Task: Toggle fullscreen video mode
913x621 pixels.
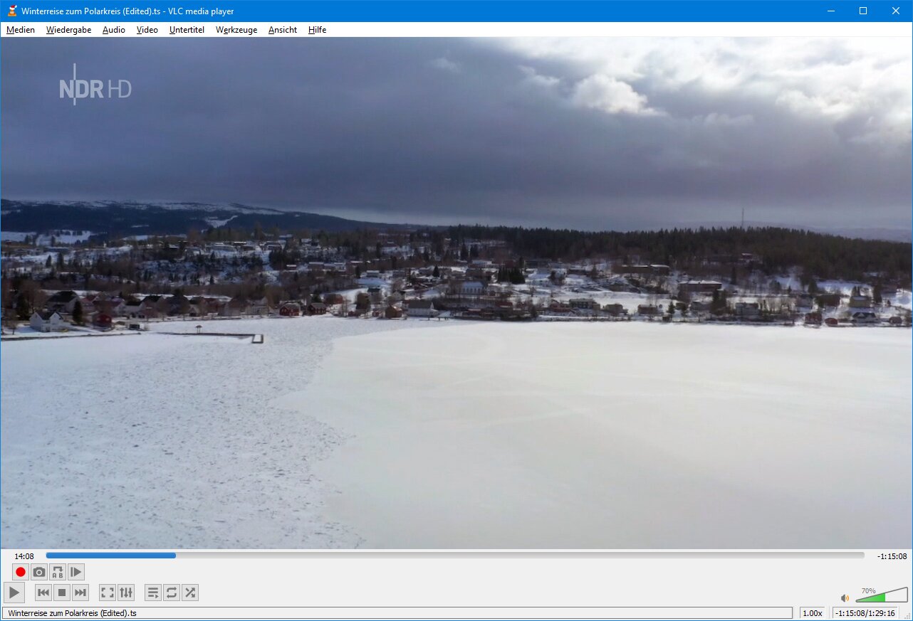Action: click(x=107, y=593)
